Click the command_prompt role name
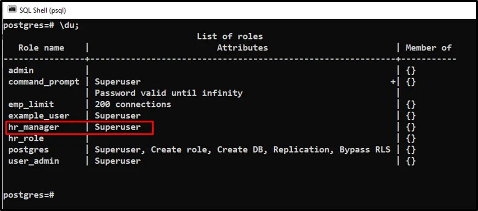This screenshot has height=211, width=478. coord(43,81)
